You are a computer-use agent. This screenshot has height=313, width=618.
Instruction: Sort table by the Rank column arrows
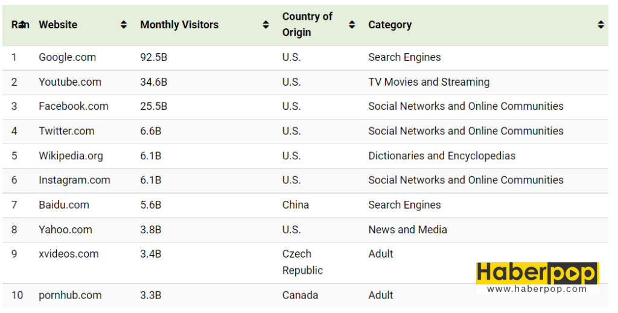(x=22, y=25)
